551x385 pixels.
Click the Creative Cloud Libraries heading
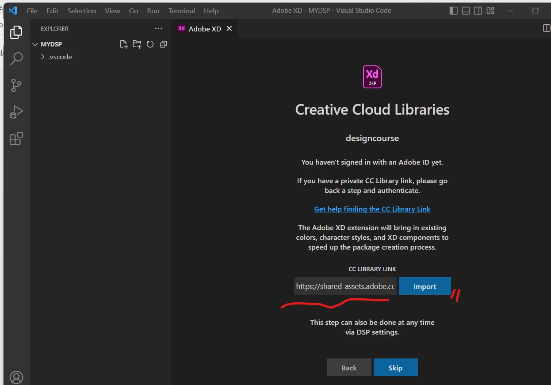tap(372, 109)
